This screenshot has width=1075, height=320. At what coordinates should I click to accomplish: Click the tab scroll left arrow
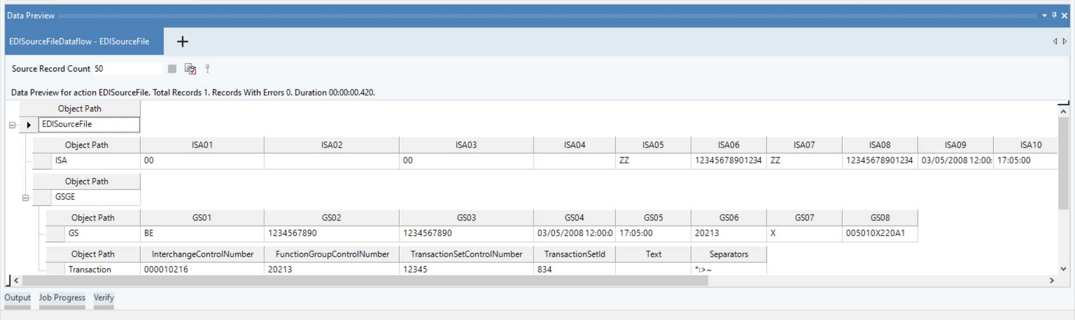click(x=1055, y=41)
